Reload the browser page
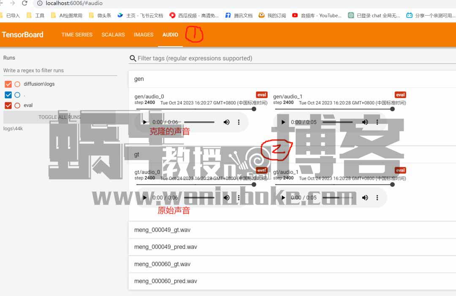The height and width of the screenshot is (296, 456). (x=24, y=3)
